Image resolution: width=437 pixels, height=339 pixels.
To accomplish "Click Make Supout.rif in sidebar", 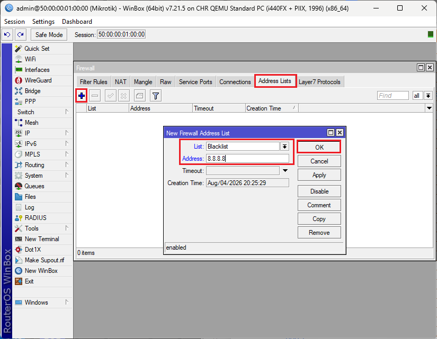I will (43, 260).
